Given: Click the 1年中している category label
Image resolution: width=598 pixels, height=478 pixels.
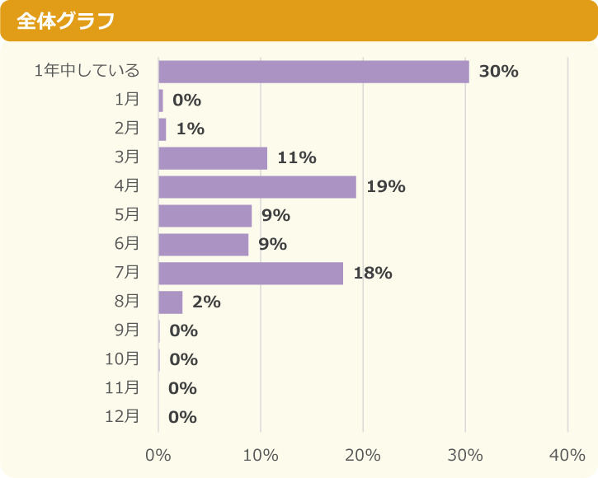Looking at the screenshot, I should [87, 71].
